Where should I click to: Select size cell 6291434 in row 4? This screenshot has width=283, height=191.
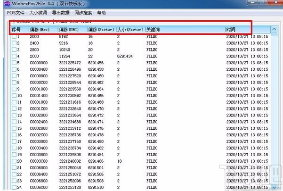tap(125, 56)
